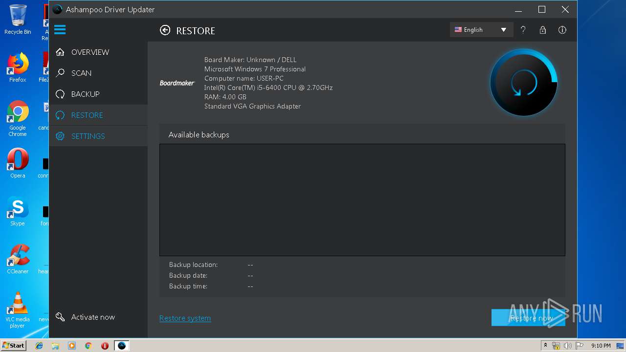Click the circular Backup icon
The width and height of the screenshot is (626, 352).
coord(60,94)
